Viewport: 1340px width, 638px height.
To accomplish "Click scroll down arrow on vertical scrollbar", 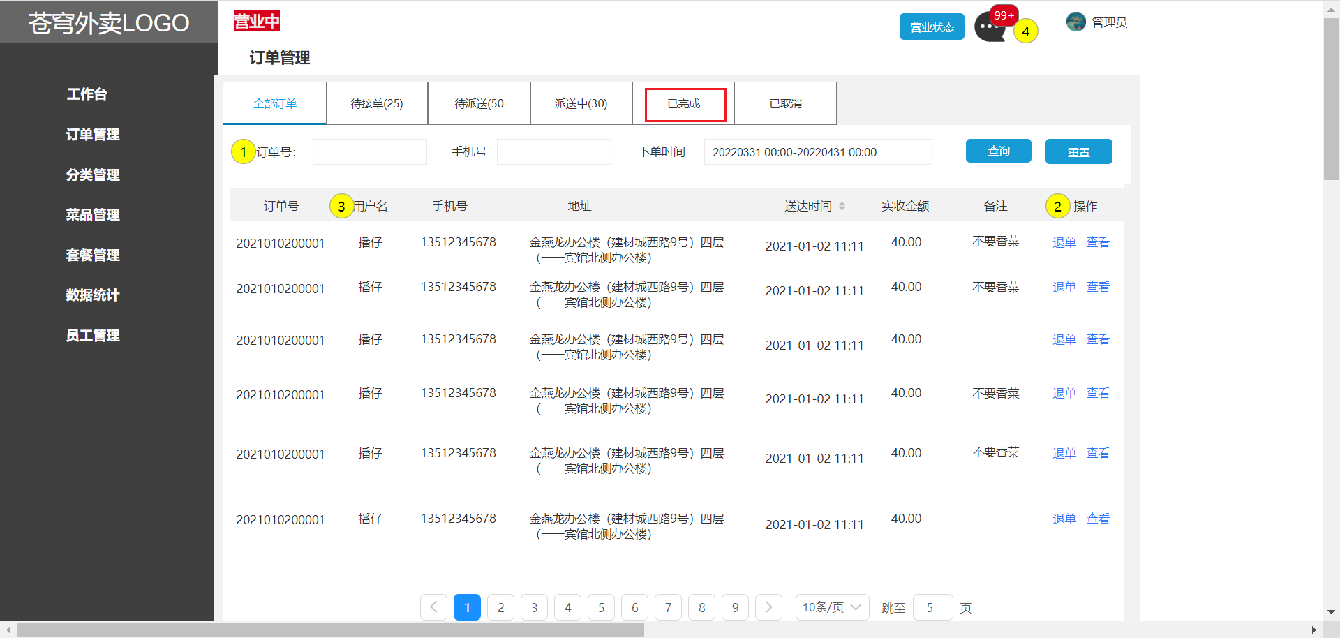I will (x=1331, y=612).
